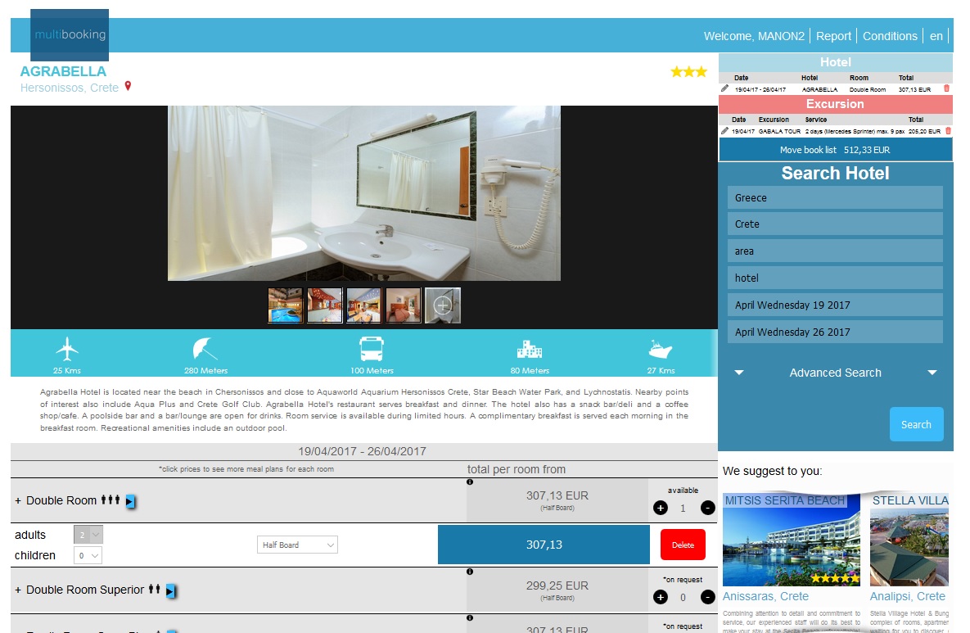This screenshot has height=633, width=970.
Task: Click the port ship distance icon
Action: [x=660, y=348]
